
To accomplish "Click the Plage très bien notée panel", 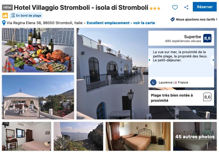I will click(x=181, y=98).
